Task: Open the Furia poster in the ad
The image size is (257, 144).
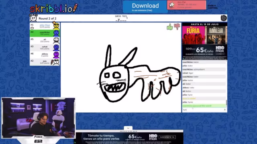Action: tap(194, 35)
